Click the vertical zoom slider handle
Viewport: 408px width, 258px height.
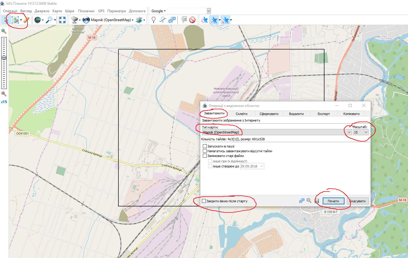click(x=4, y=58)
